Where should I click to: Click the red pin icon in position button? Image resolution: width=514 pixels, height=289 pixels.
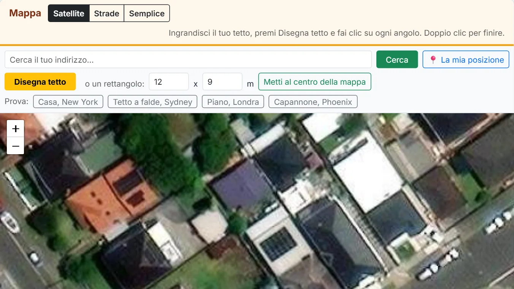(x=433, y=60)
